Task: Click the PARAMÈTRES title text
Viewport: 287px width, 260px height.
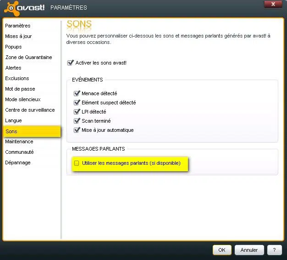Action: click(69, 8)
